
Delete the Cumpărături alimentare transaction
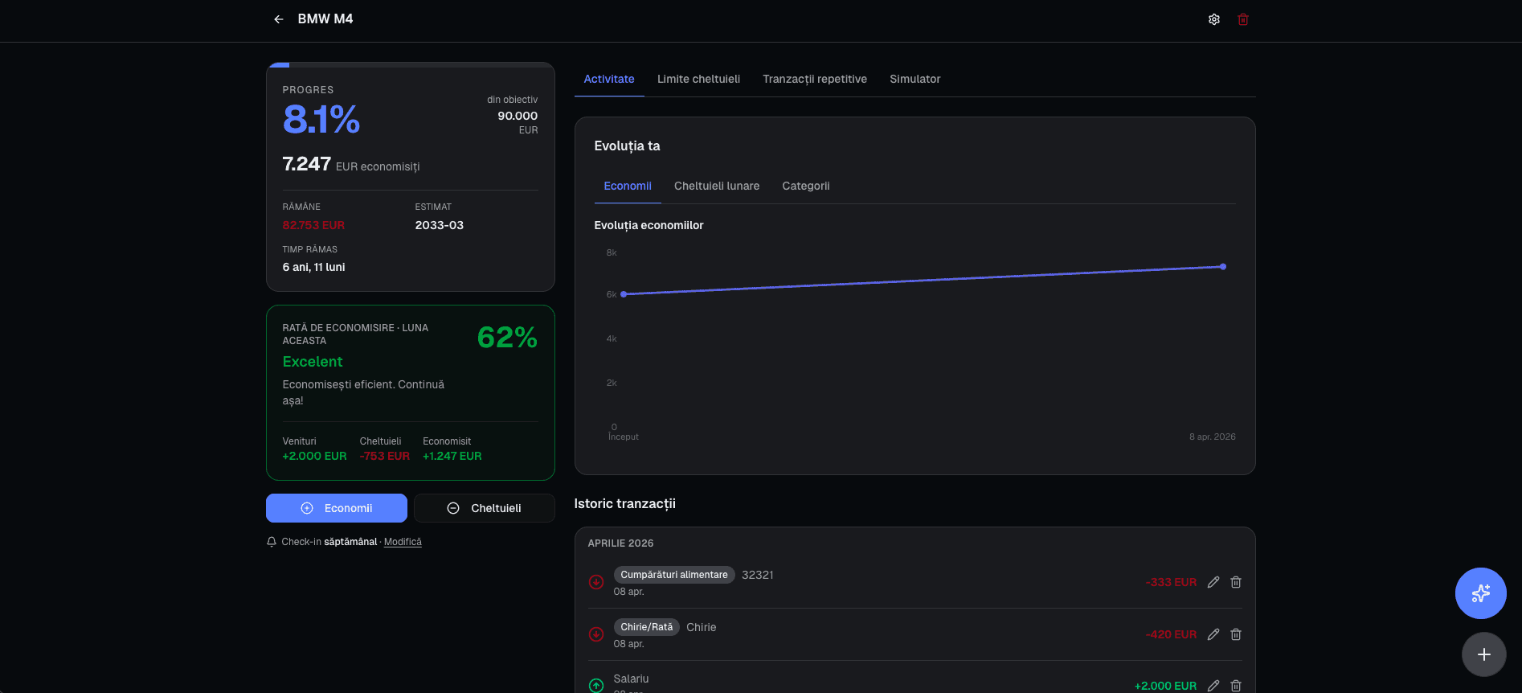[1236, 582]
